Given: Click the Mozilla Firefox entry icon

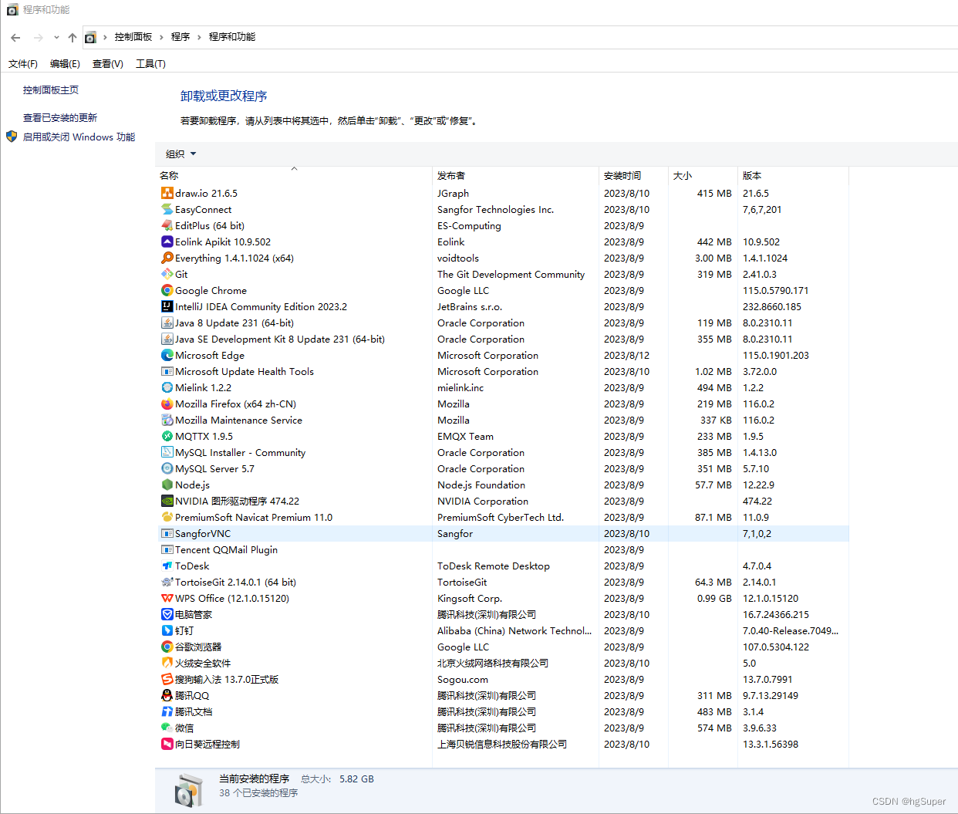Looking at the screenshot, I should tap(166, 404).
